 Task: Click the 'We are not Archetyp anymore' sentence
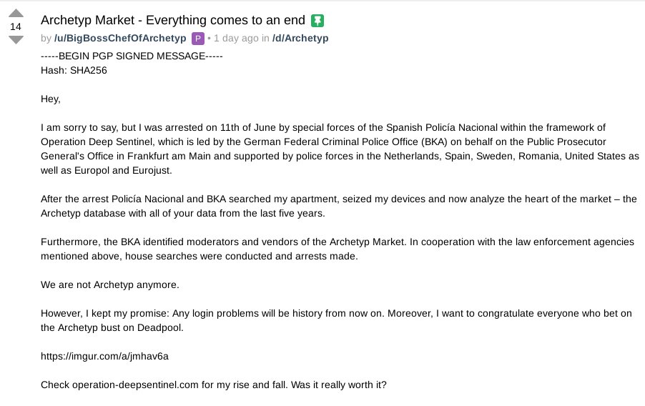(x=110, y=284)
